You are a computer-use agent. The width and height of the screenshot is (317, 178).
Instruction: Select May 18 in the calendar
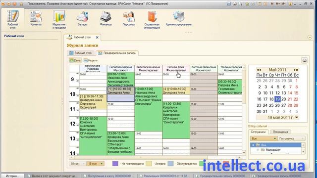click(271, 99)
